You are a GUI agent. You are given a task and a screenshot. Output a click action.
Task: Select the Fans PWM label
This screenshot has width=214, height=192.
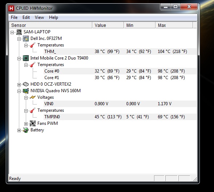tap(48, 123)
